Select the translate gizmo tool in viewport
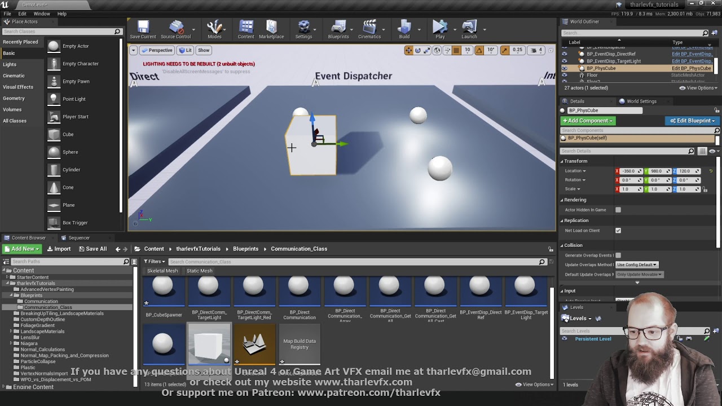Screen dimensions: 722x406 [408, 50]
